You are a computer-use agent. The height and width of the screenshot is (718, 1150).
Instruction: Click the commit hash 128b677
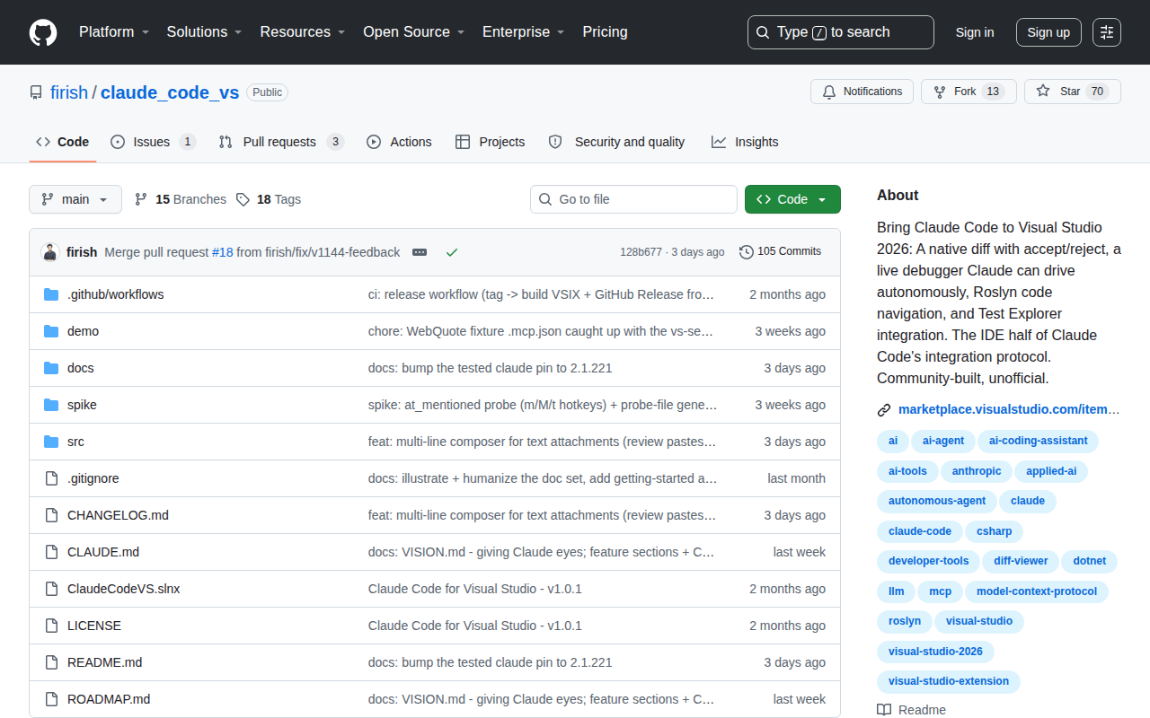click(x=641, y=252)
